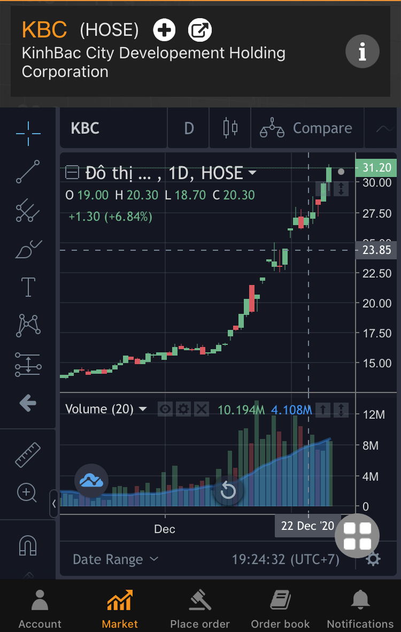Expand the Volume (20) indicator menu
Viewport: 401px width, 632px height.
coord(143,409)
